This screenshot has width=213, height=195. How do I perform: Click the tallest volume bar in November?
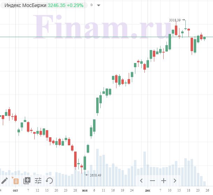pyautogui.click(x=97, y=167)
